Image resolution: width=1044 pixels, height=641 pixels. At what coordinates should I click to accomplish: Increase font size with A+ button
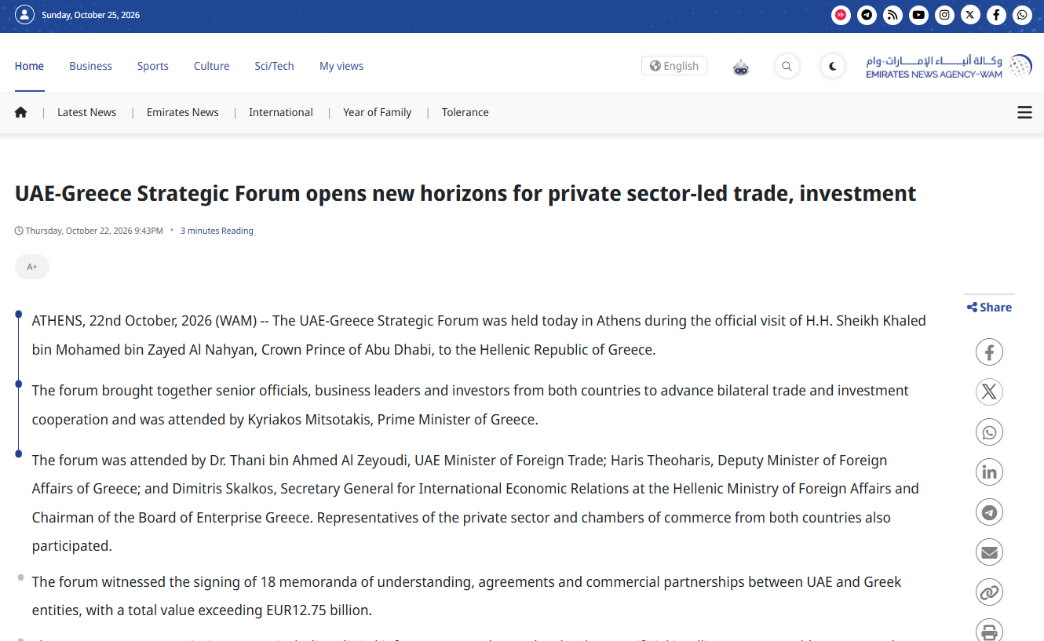tap(32, 267)
